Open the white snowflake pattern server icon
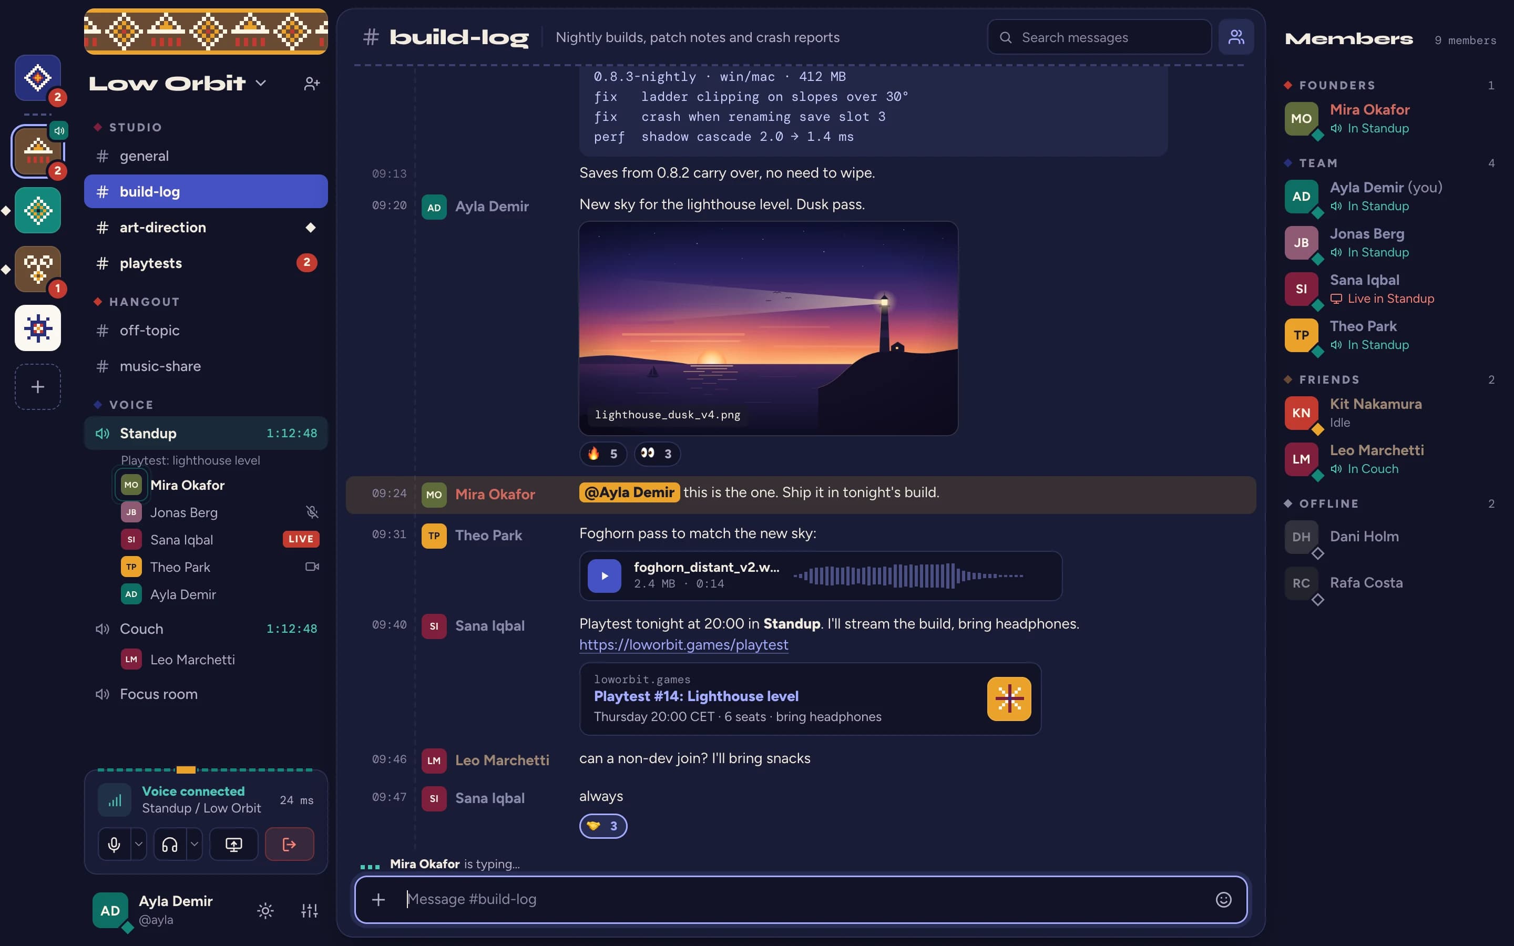This screenshot has height=946, width=1514. coord(37,328)
